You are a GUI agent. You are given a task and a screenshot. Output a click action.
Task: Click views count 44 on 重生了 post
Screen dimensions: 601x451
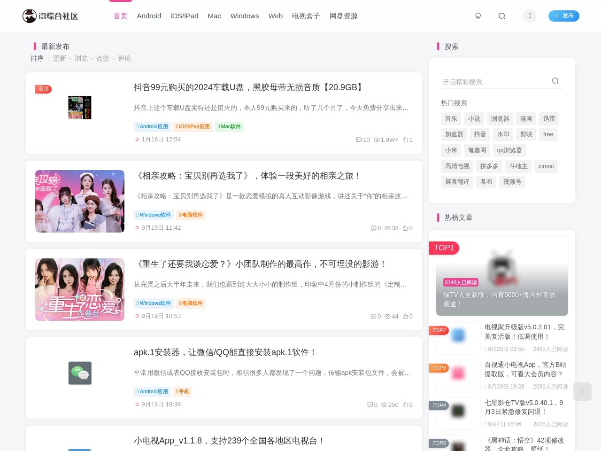pos(392,317)
